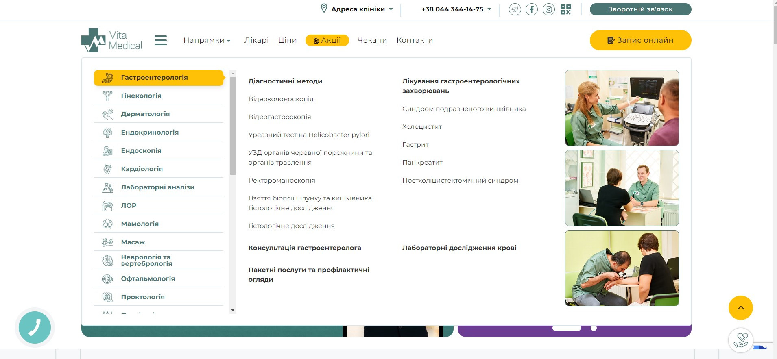Click the Запис онлайн button
777x359 pixels.
[x=640, y=40]
